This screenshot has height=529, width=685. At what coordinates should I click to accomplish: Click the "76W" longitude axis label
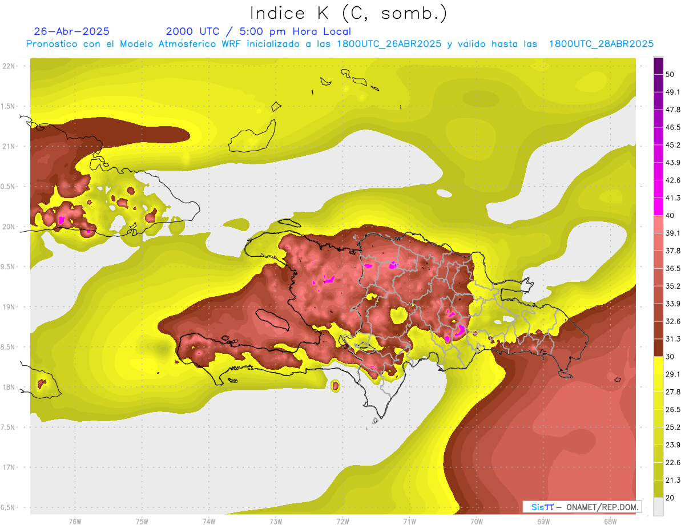75,522
